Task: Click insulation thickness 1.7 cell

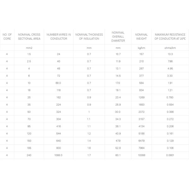Action: click(89, 155)
